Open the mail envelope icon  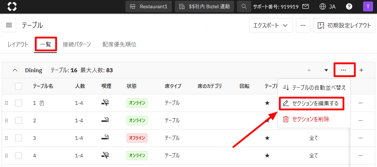[306, 6]
